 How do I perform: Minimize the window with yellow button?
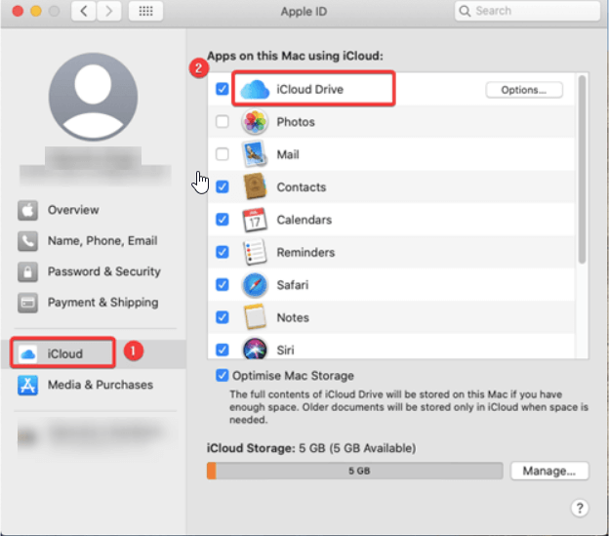(x=36, y=11)
